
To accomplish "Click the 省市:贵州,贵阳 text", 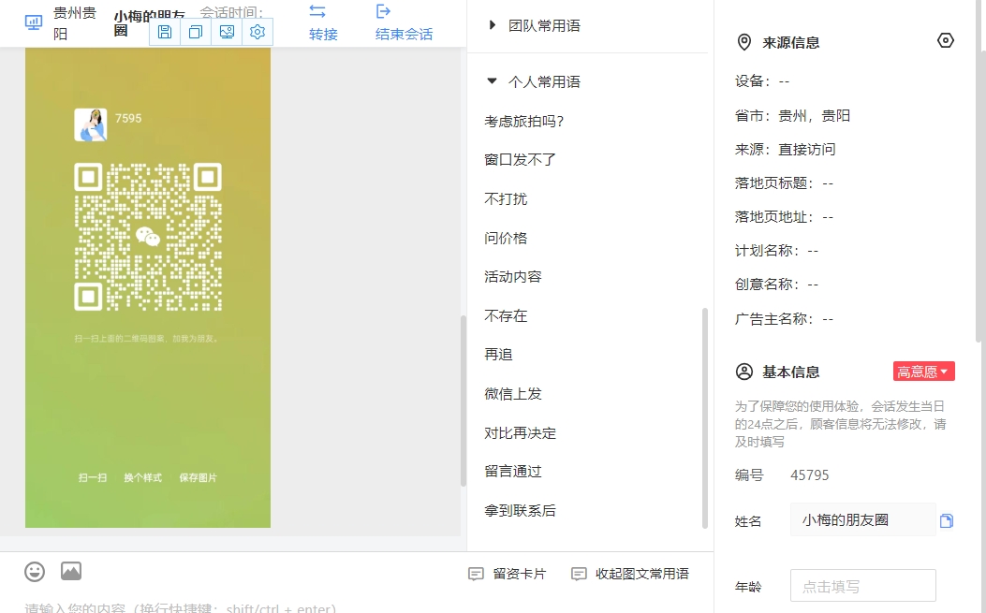I will [792, 116].
